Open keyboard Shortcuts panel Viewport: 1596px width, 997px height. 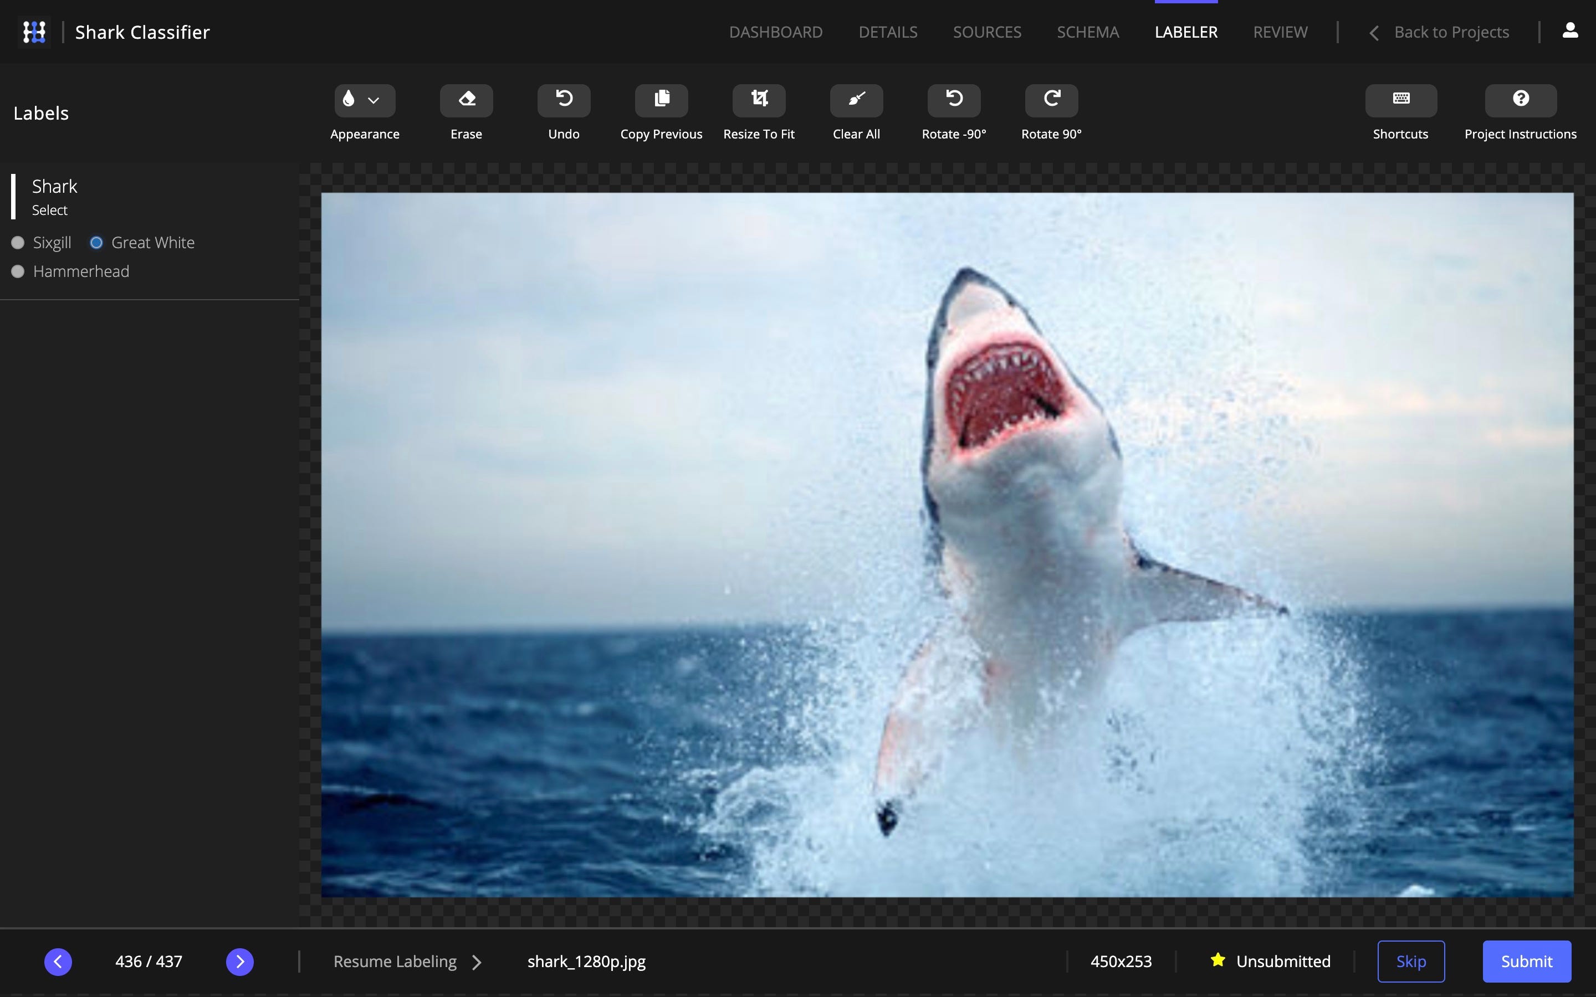click(1401, 100)
